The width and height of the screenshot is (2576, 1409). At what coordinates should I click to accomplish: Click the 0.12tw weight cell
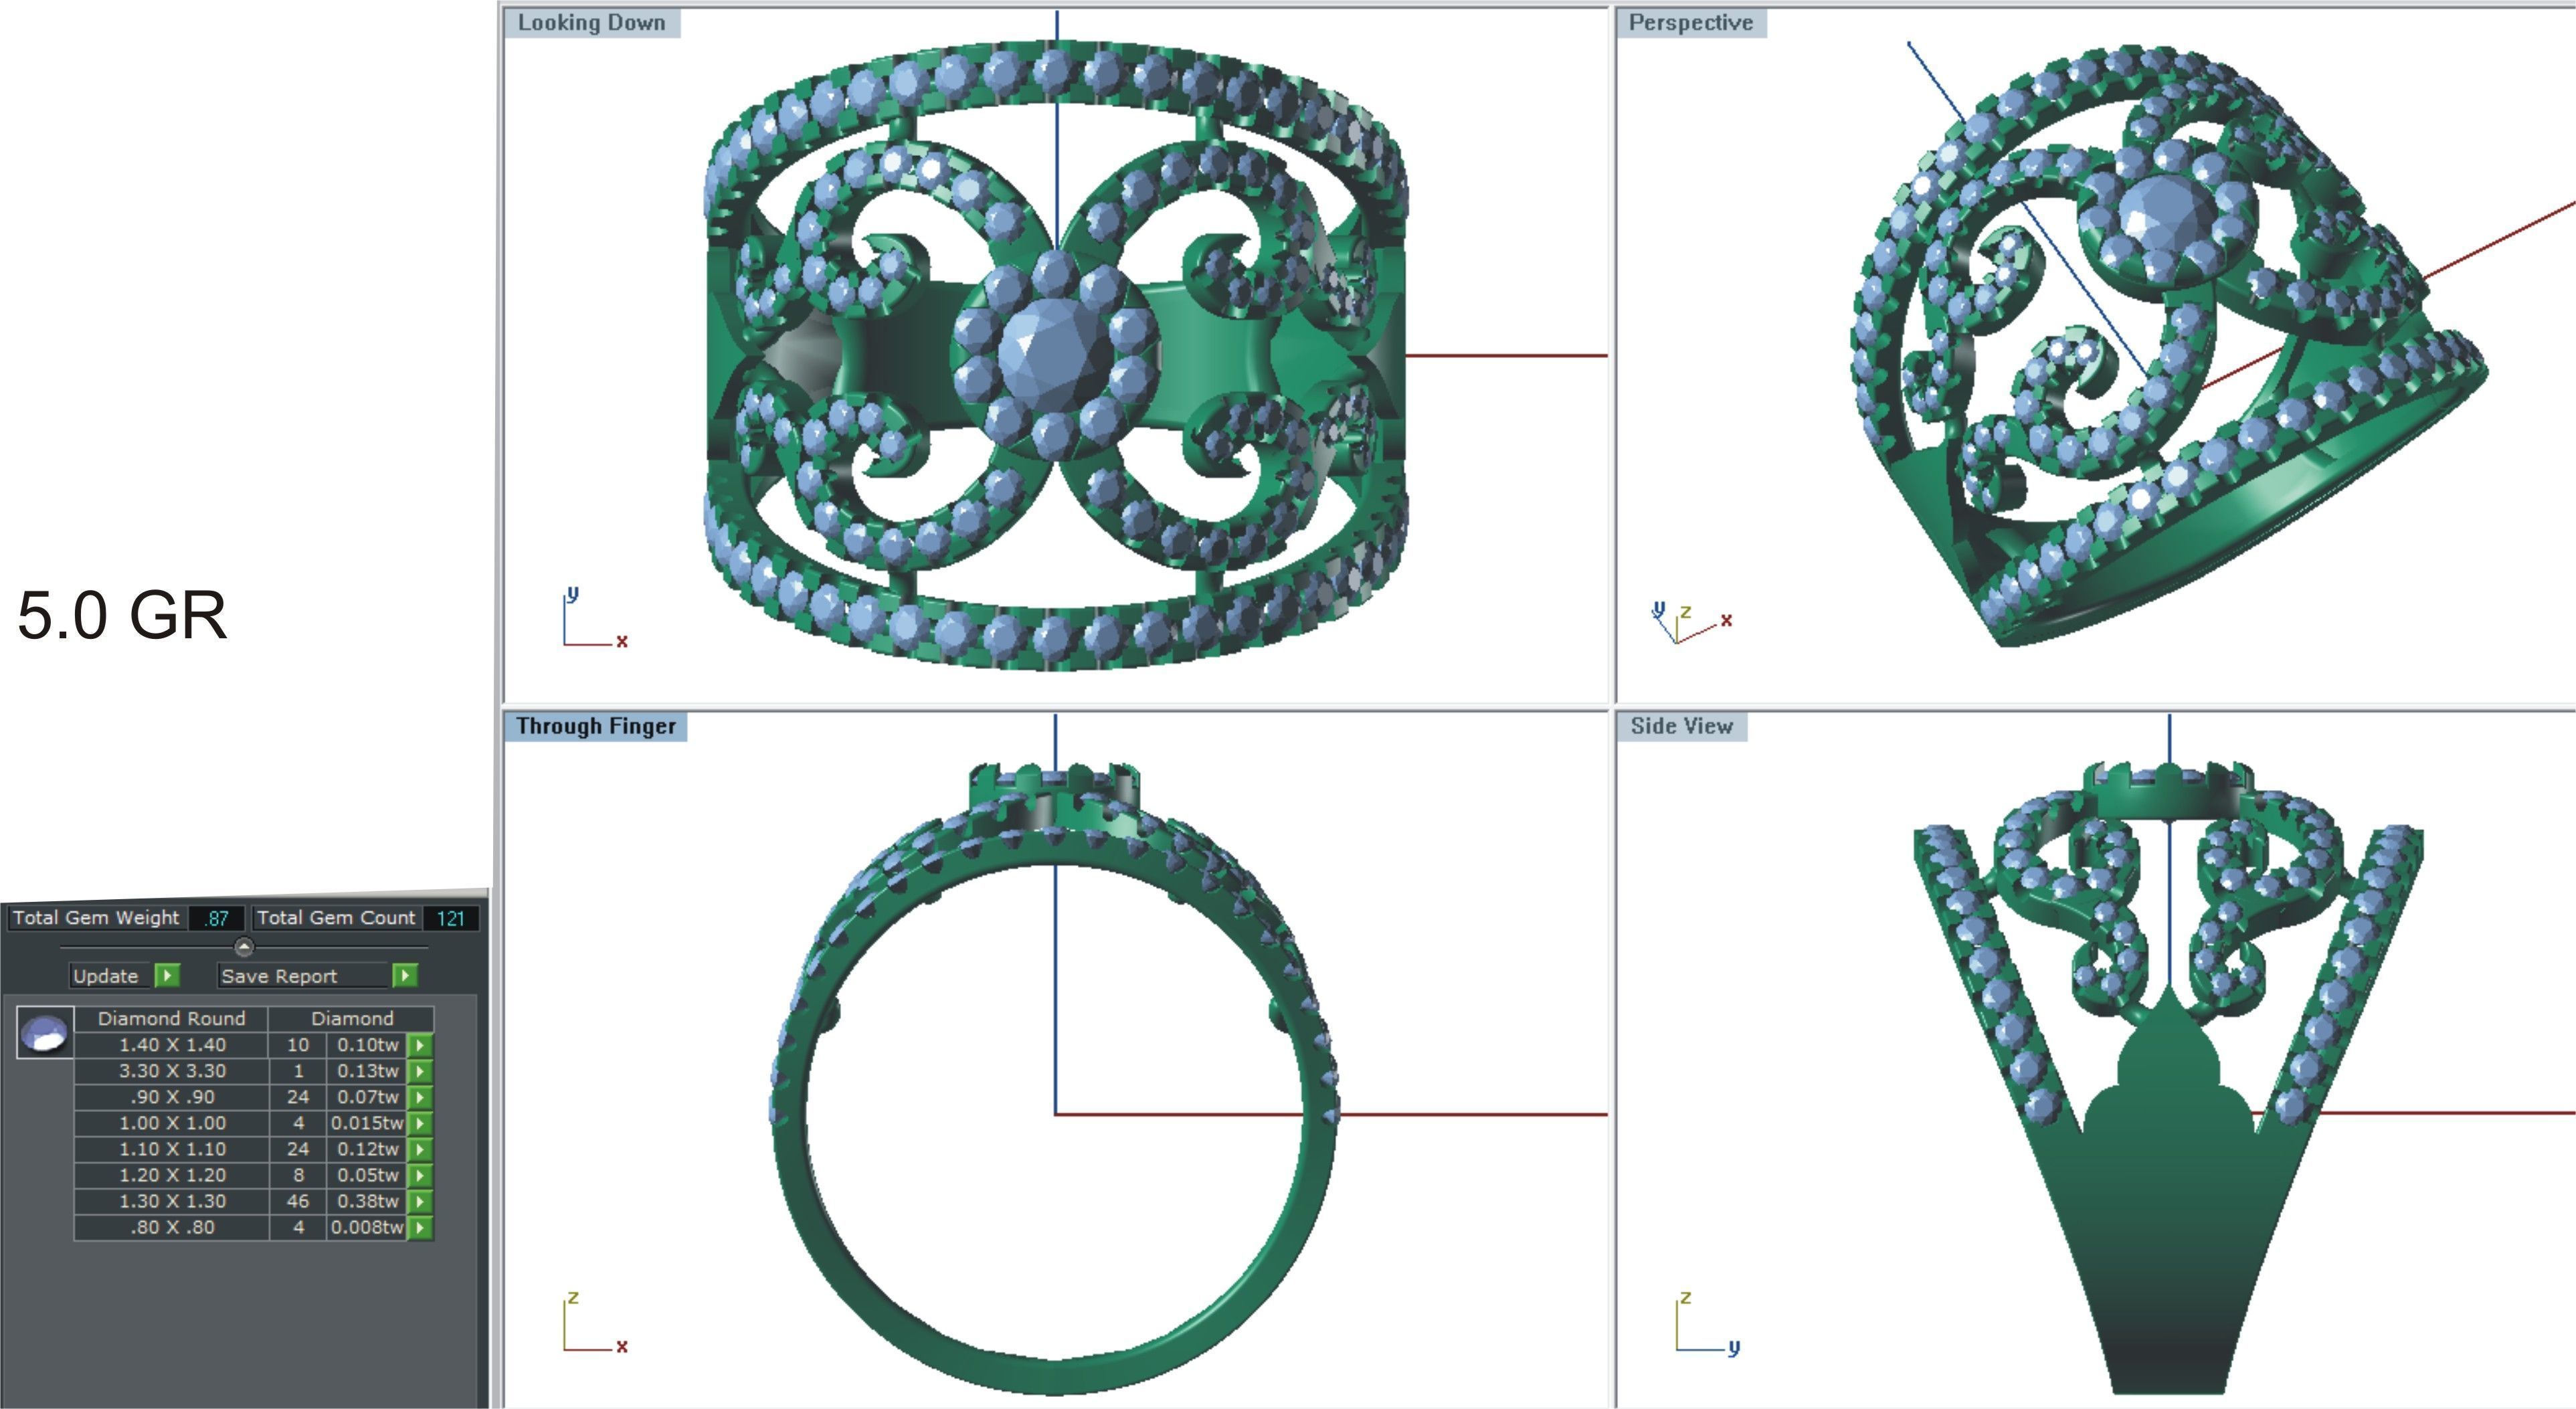click(367, 1149)
